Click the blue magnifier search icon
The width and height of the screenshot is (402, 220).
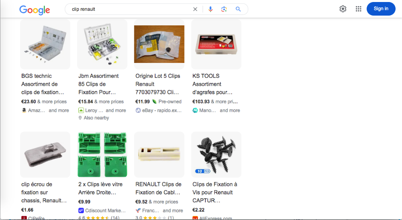click(238, 9)
